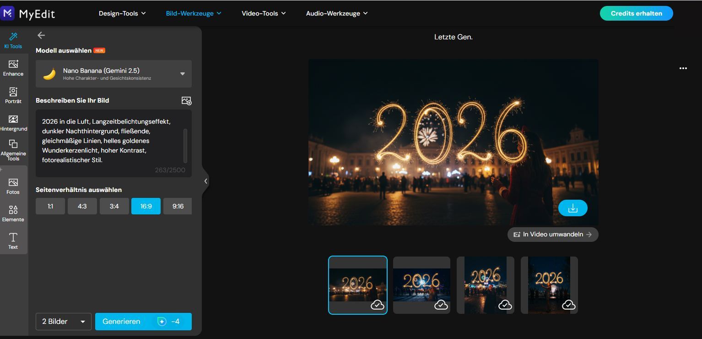This screenshot has width=702, height=339.
Task: Select the 1:1 aspect ratio
Action: click(x=50, y=206)
